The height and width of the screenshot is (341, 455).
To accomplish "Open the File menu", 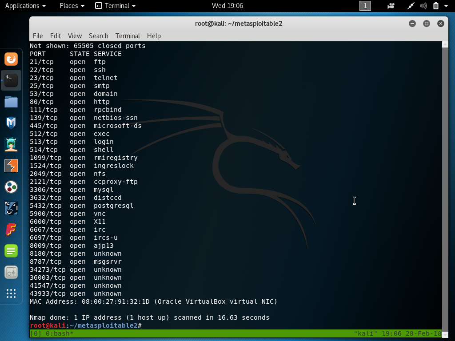I will [x=38, y=36].
